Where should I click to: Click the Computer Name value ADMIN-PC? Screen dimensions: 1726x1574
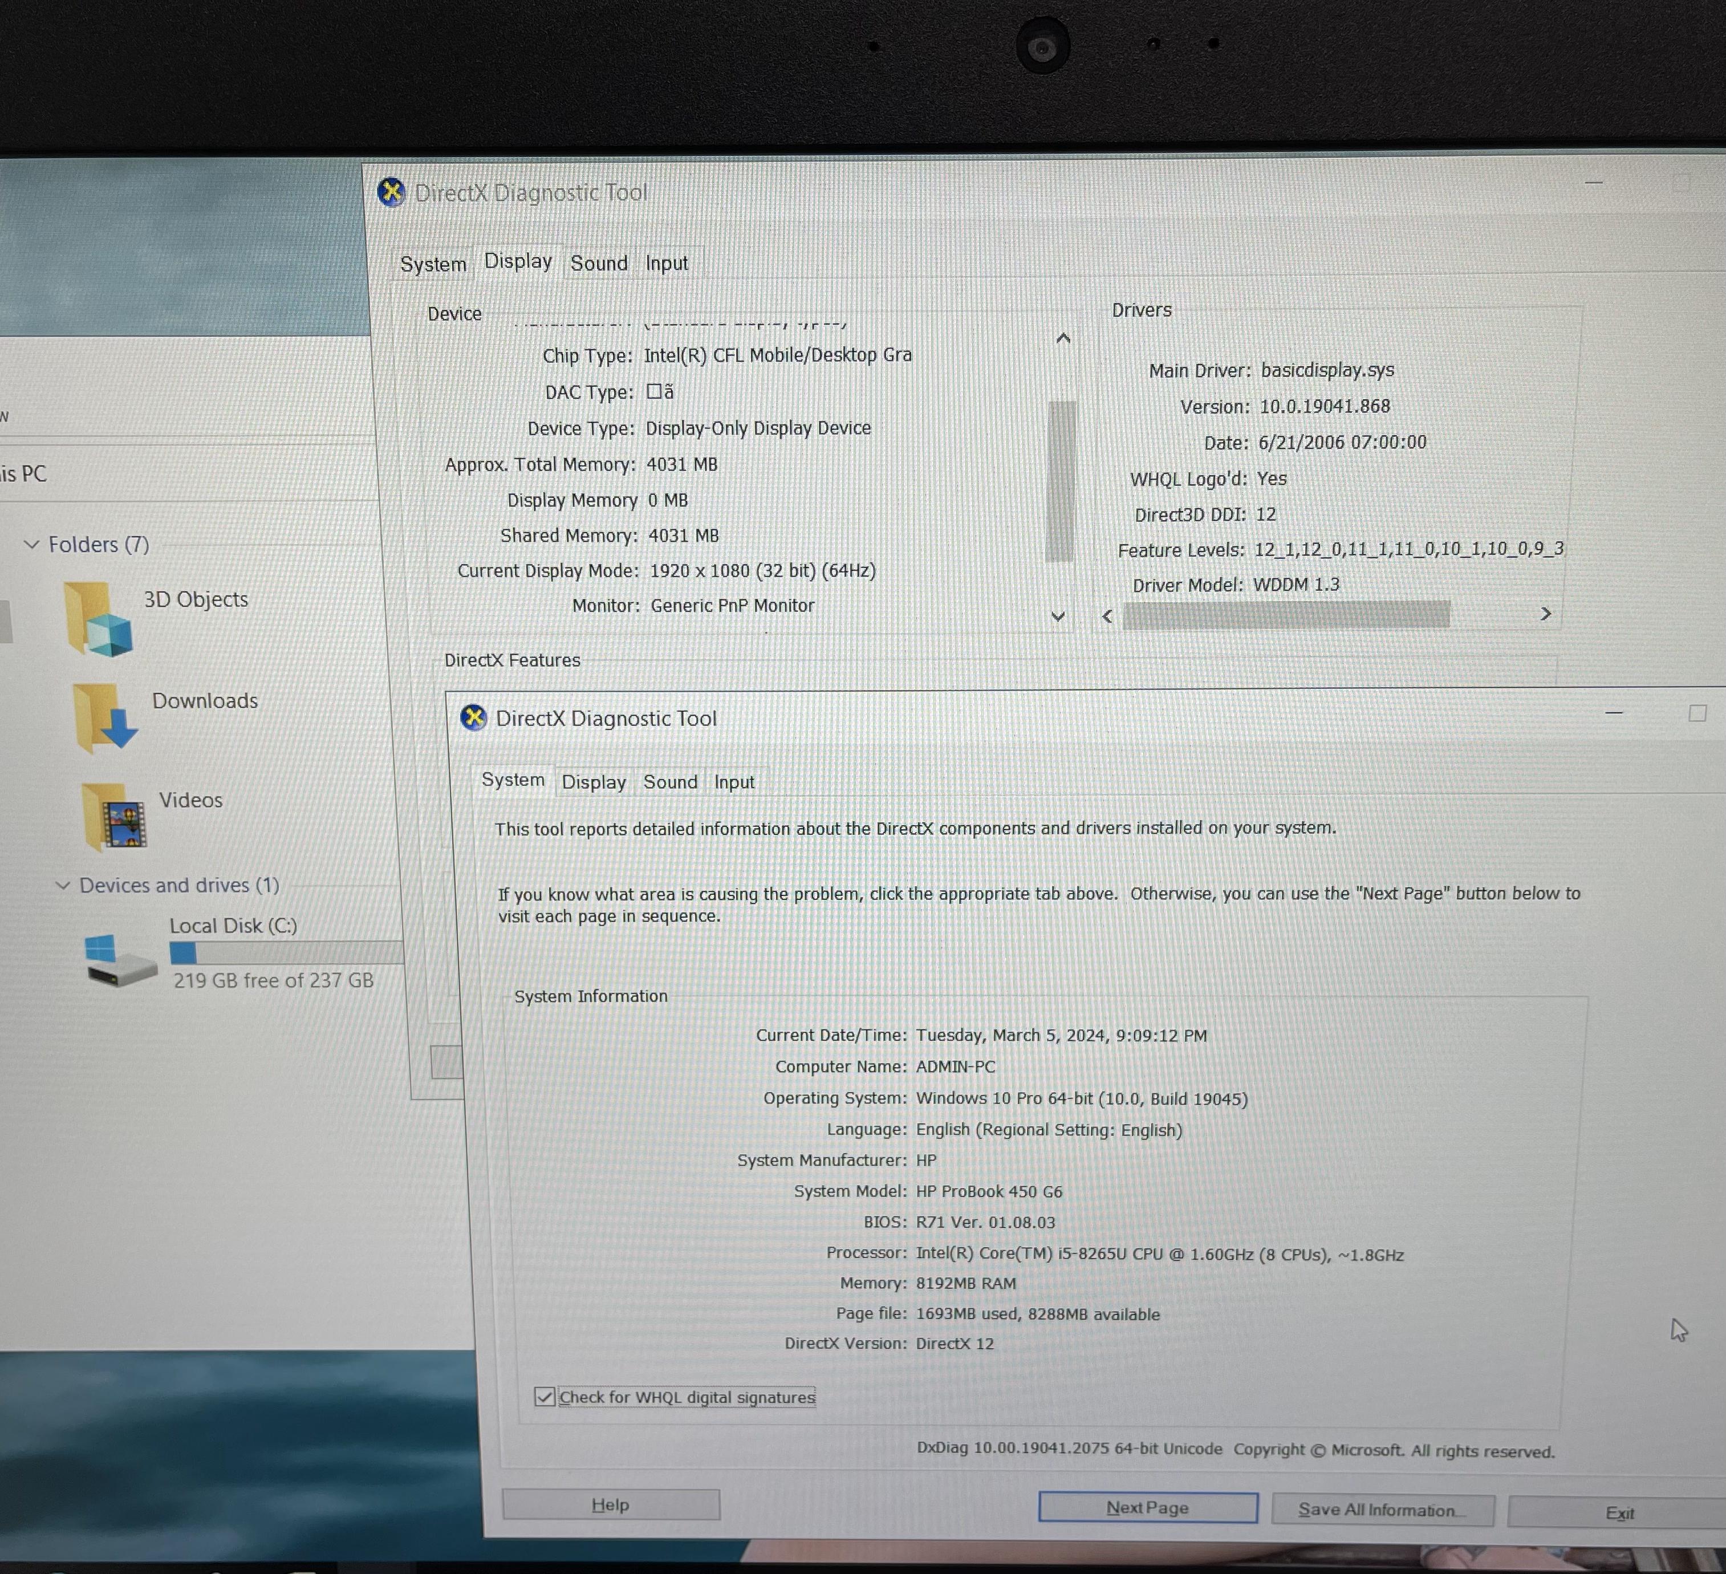pyautogui.click(x=956, y=1067)
